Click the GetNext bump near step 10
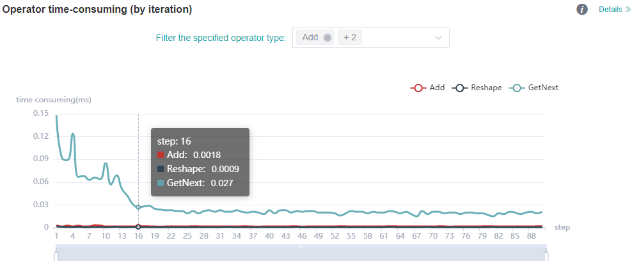The image size is (632, 261). [x=106, y=164]
